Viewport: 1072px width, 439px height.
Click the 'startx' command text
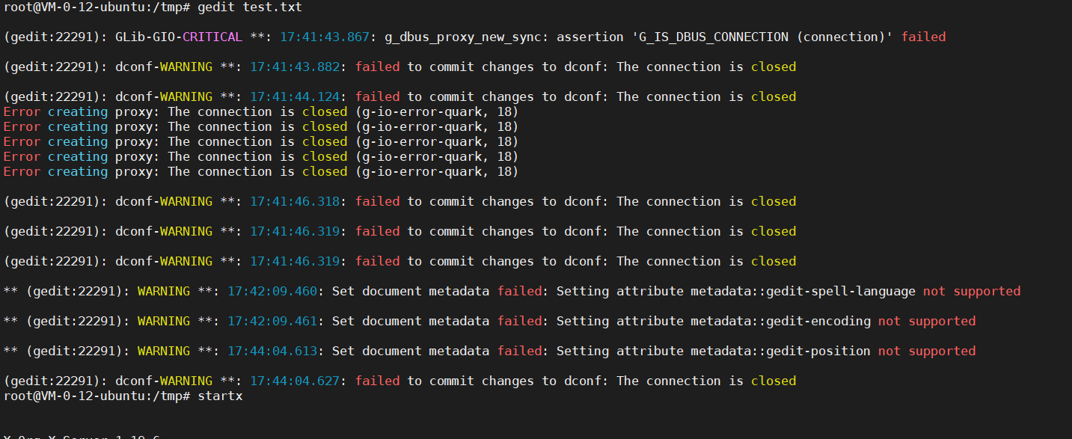tap(221, 396)
